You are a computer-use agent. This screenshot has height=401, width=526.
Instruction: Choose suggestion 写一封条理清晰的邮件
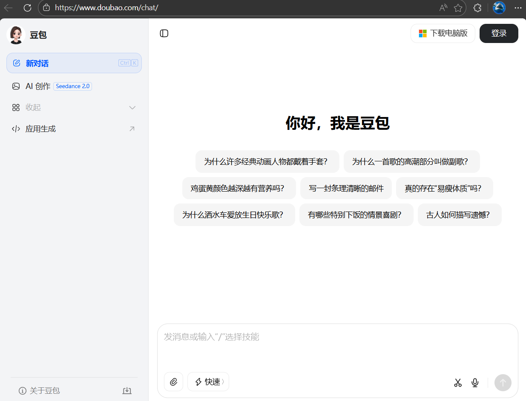coord(346,188)
